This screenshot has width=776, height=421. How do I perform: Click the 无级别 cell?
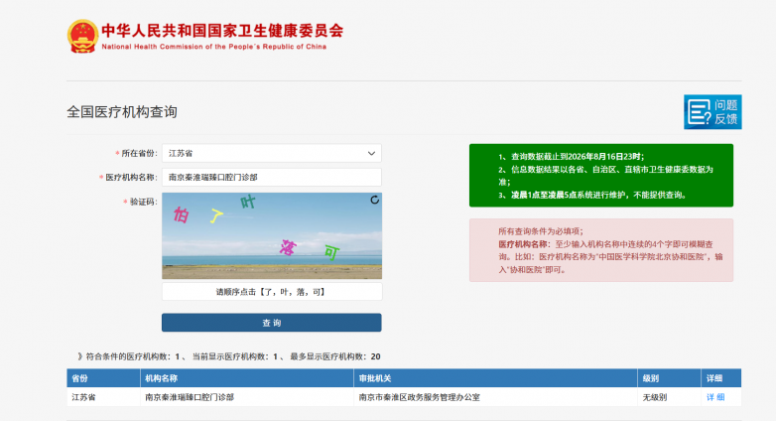[669, 397]
